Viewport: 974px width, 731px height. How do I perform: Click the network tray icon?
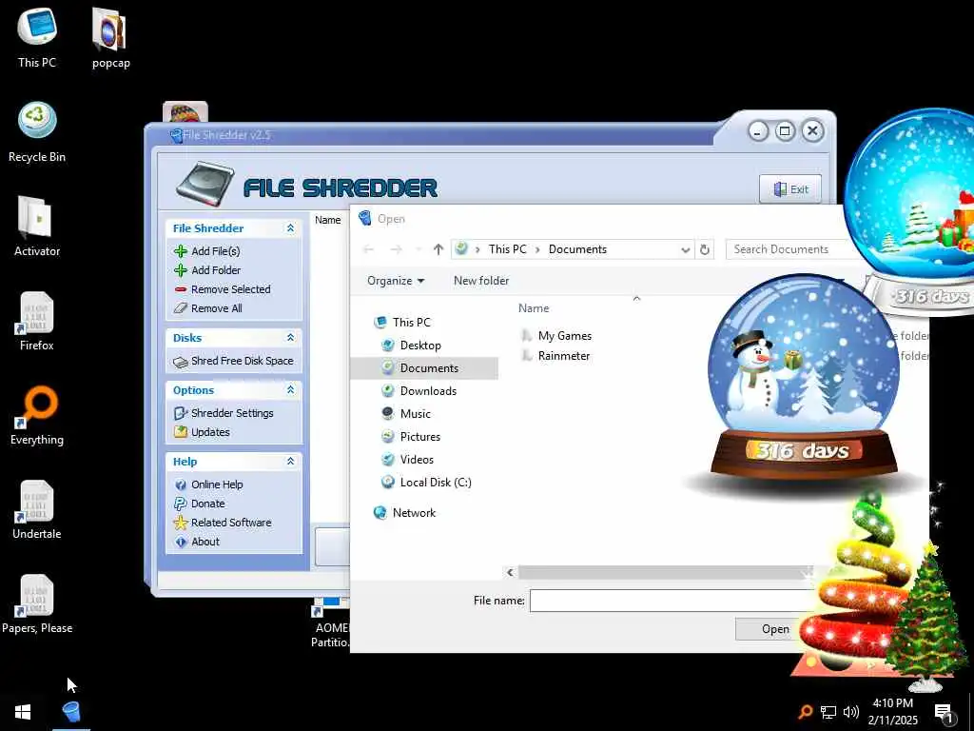[828, 712]
